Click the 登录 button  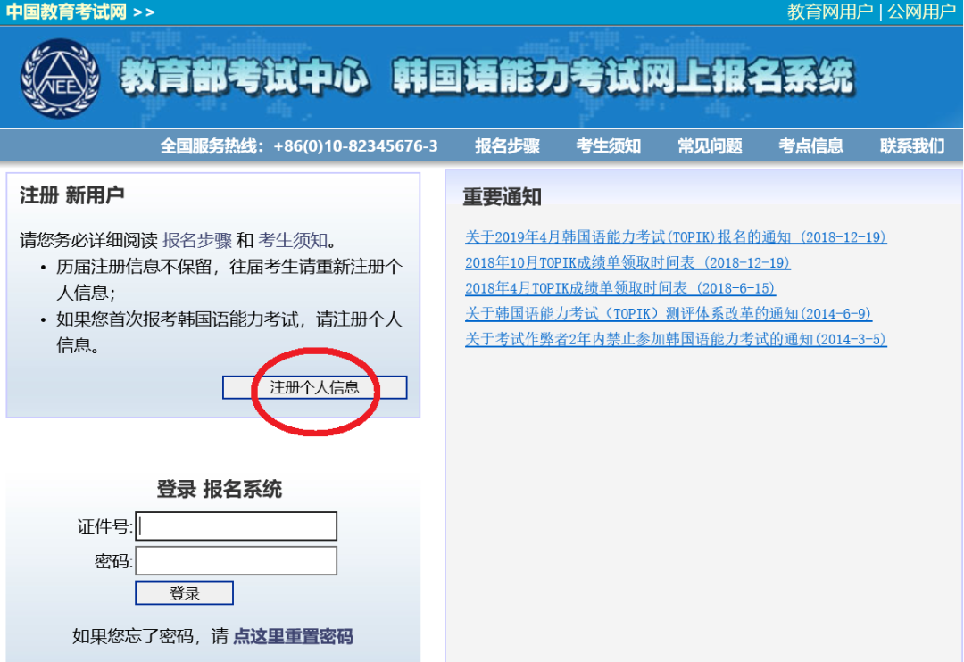click(x=185, y=593)
